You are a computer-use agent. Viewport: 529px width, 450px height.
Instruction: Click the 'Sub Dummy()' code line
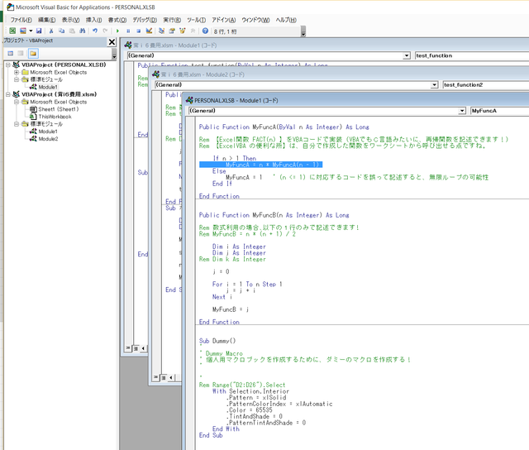(217, 341)
